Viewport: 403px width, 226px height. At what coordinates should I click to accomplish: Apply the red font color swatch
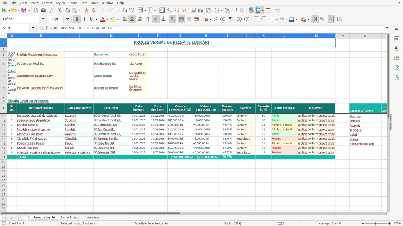point(103,19)
